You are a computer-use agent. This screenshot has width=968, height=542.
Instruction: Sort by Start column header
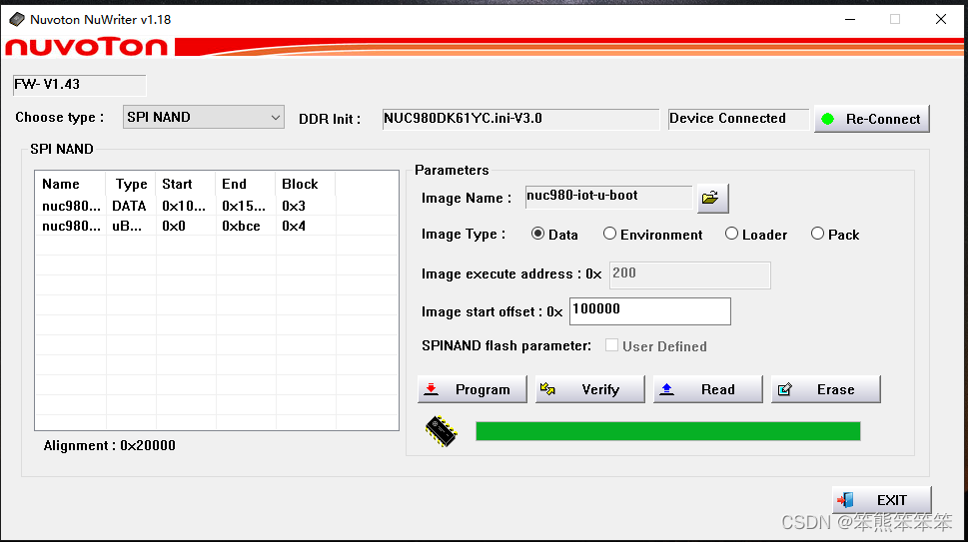click(x=185, y=184)
